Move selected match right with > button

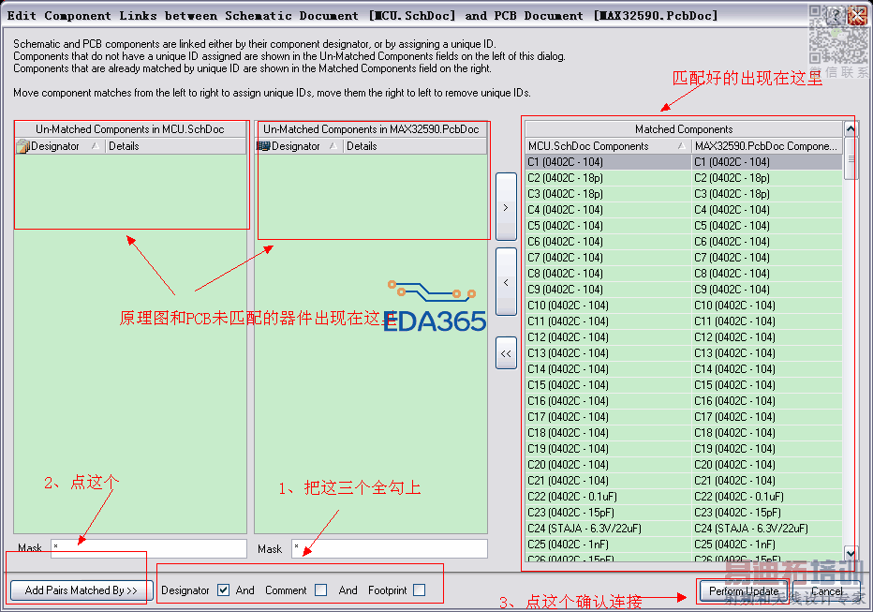tap(506, 207)
